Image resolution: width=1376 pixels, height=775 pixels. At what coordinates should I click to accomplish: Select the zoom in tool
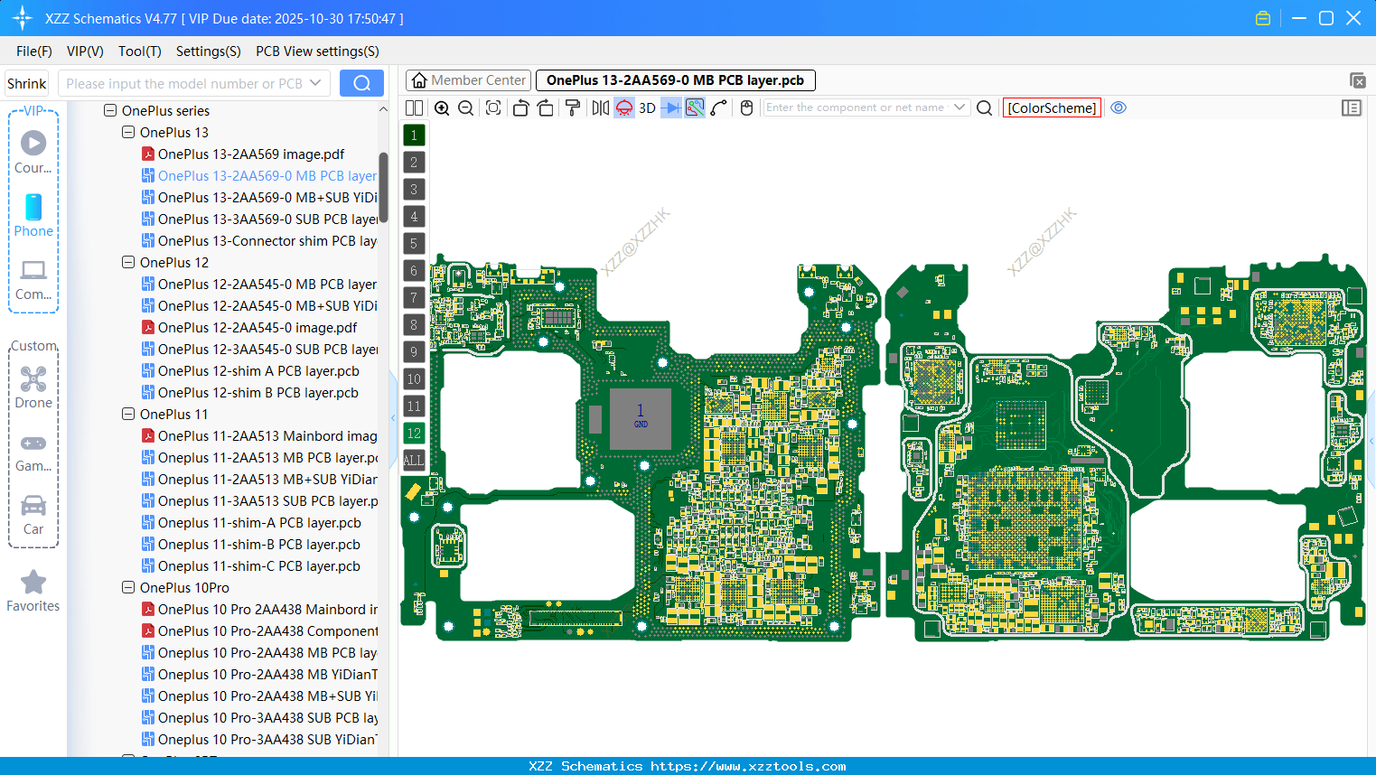[442, 107]
